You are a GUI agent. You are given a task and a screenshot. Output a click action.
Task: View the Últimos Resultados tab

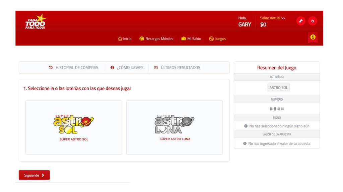(x=180, y=68)
